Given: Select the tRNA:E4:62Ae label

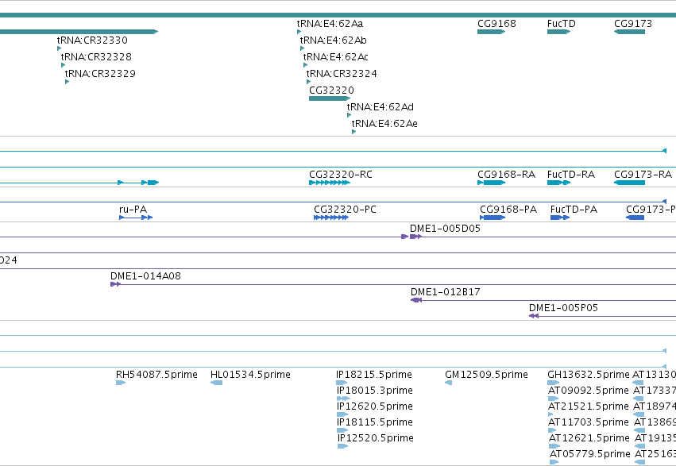Looking at the screenshot, I should pos(384,124).
